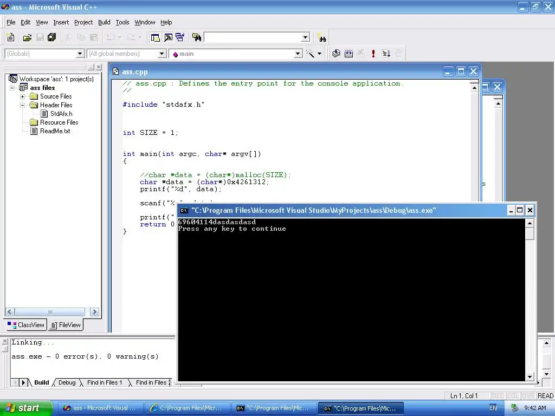Collapse the ass files project node
This screenshot has height=416, width=555.
click(12, 88)
